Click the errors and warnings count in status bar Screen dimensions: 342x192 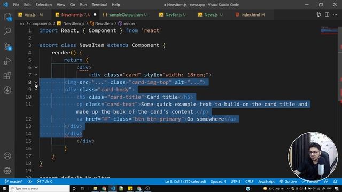[45, 181]
